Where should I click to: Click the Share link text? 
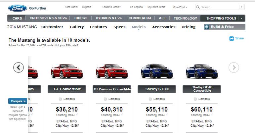tap(239, 38)
